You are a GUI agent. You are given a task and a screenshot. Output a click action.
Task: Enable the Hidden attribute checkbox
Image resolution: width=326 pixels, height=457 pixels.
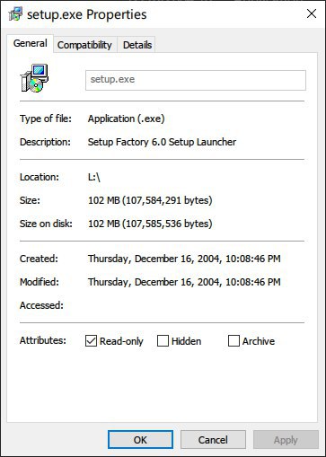(x=163, y=340)
